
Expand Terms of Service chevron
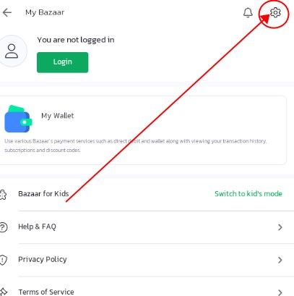[x=280, y=292]
